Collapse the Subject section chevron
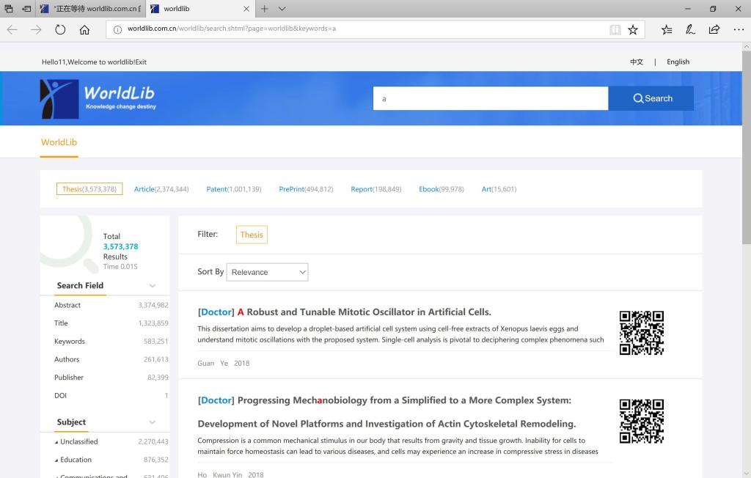This screenshot has height=478, width=751. pos(153,422)
